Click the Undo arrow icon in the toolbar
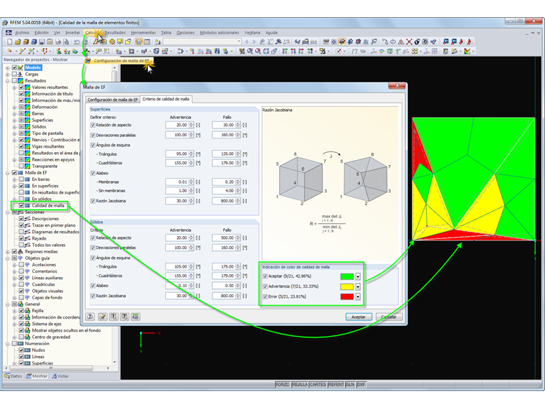The image size is (545, 409). tap(77, 42)
